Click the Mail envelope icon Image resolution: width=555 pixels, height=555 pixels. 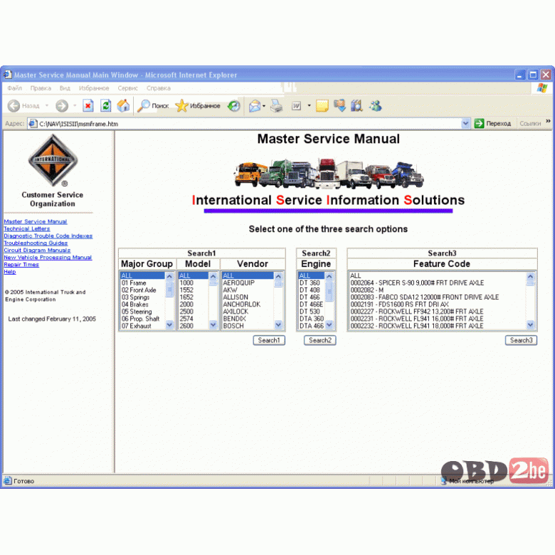point(255,105)
